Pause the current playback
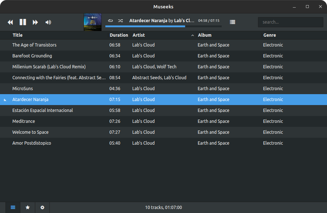This screenshot has width=327, height=213. click(23, 22)
